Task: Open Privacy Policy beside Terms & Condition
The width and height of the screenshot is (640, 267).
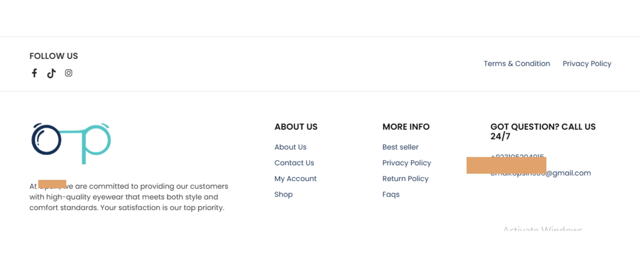Action: 587,64
